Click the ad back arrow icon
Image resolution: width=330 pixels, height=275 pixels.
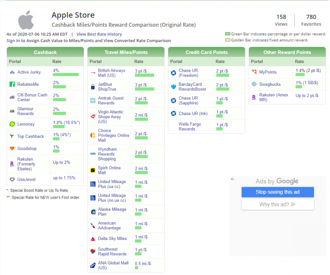(233, 179)
